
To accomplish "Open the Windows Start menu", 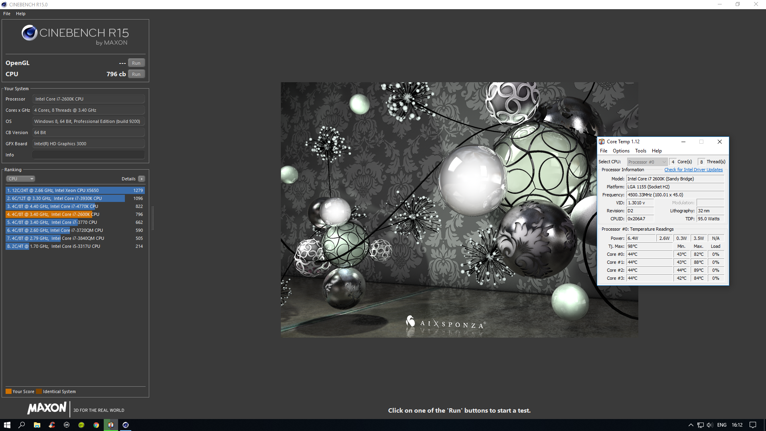I will click(x=7, y=425).
